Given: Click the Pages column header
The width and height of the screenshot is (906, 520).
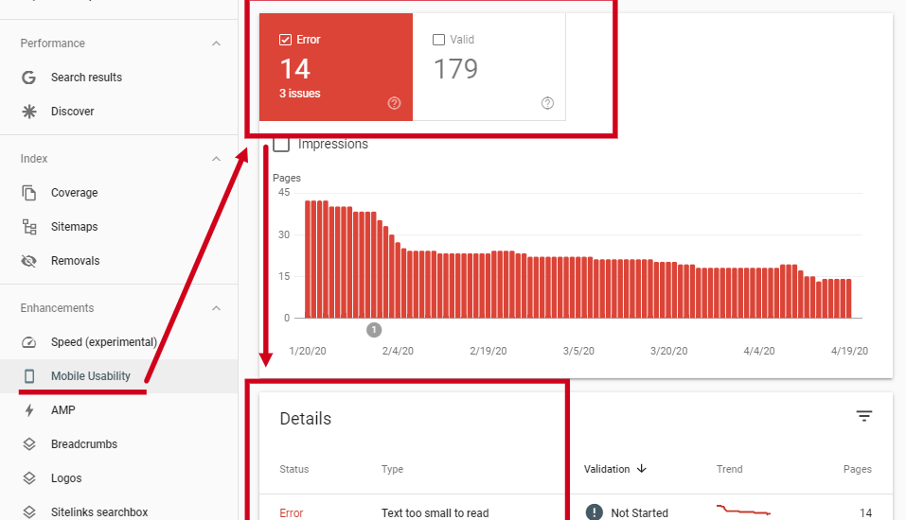Looking at the screenshot, I should click(x=858, y=469).
